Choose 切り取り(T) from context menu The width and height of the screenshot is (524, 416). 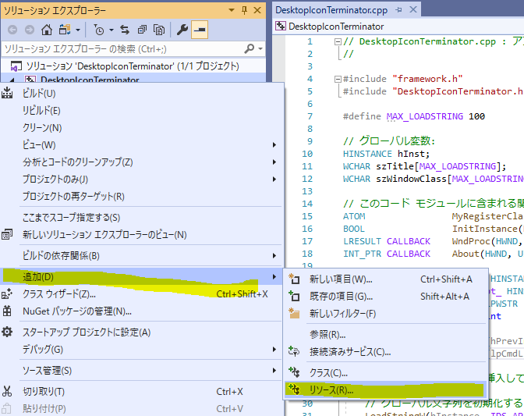click(x=142, y=391)
